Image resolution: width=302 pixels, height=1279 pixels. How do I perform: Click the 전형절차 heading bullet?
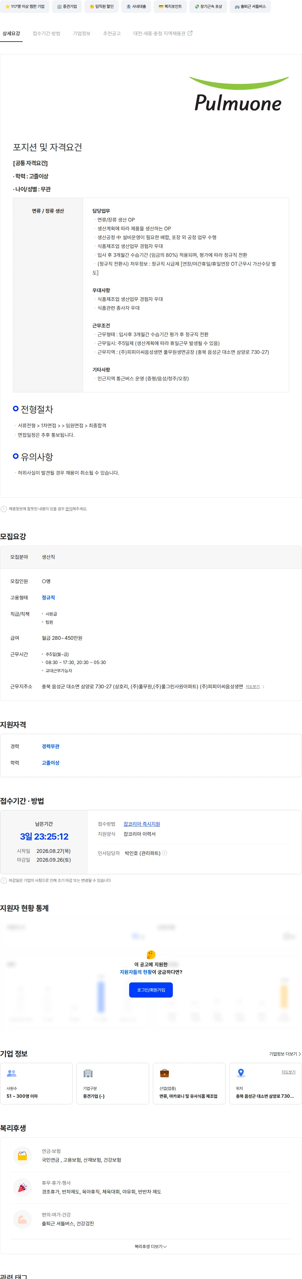pos(16,408)
